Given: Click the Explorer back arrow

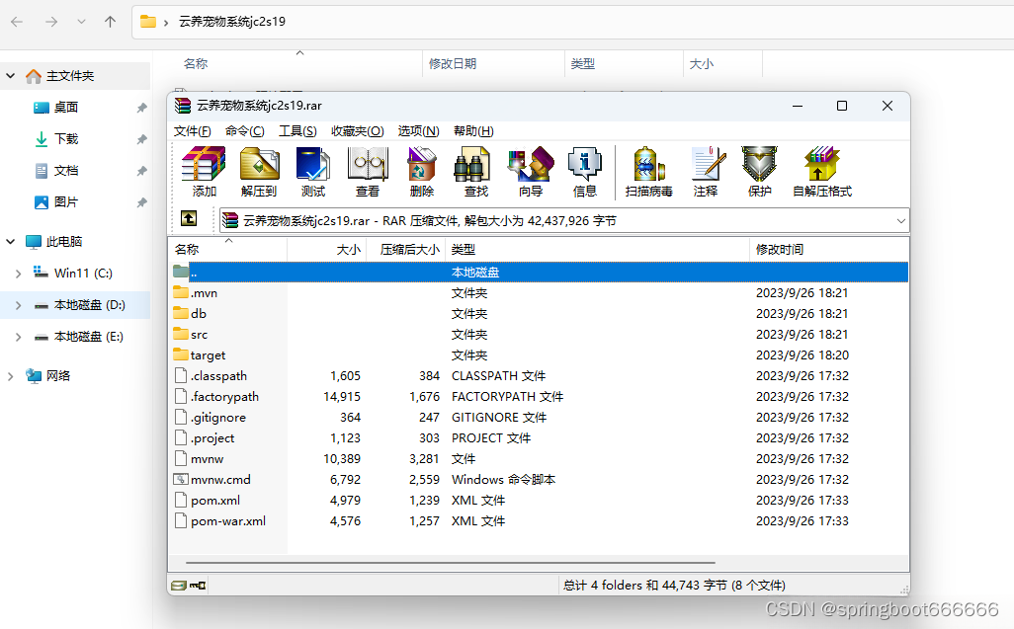Looking at the screenshot, I should 17,22.
